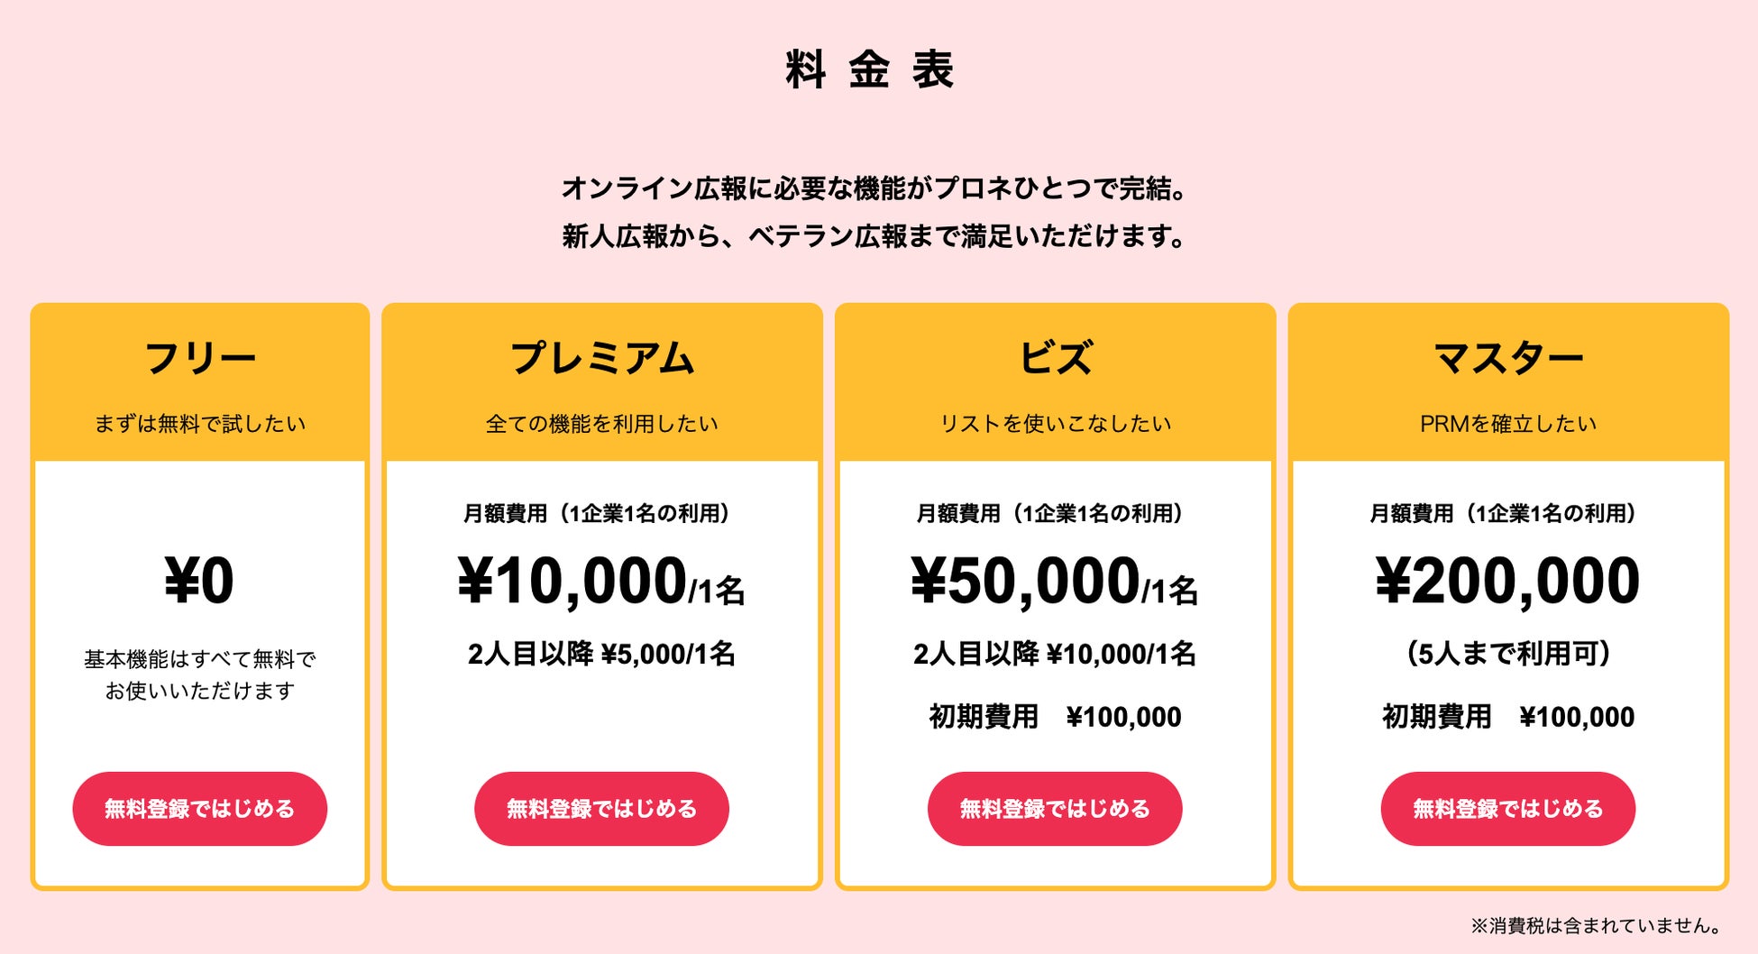
Task: Click the マスター plan heading
Action: point(1507,358)
